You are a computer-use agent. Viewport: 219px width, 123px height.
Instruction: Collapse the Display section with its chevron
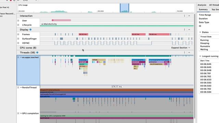pyautogui.click(x=189, y=30)
